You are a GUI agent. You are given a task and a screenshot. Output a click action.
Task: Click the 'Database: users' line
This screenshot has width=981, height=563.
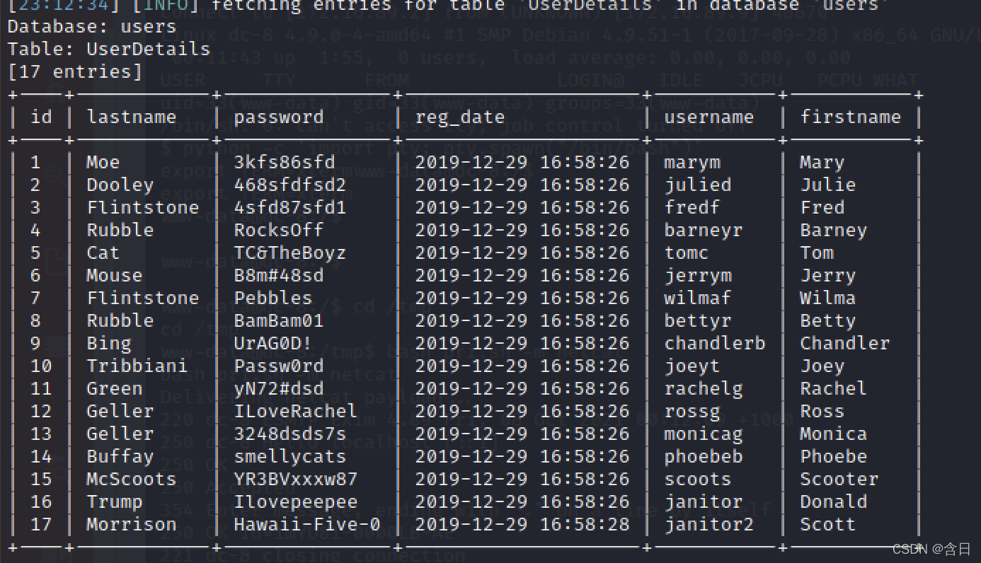click(92, 27)
